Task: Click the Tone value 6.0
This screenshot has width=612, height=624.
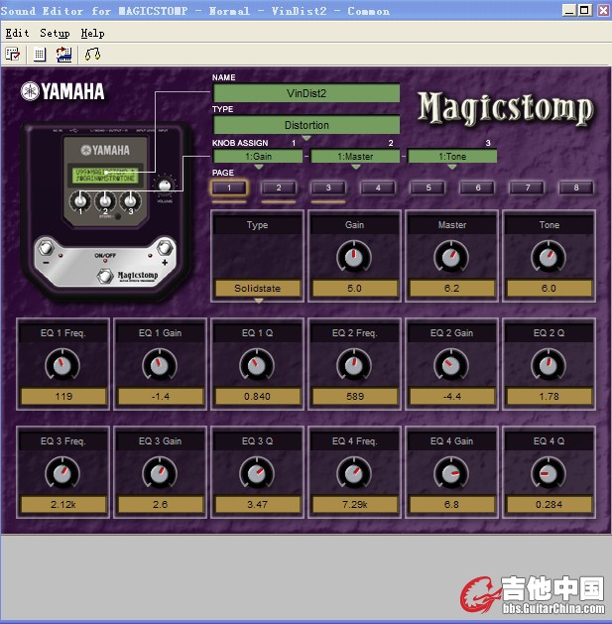Action: coord(550,288)
